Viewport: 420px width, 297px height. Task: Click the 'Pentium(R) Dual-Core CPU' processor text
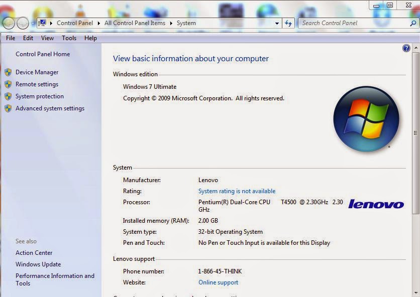[x=235, y=202]
